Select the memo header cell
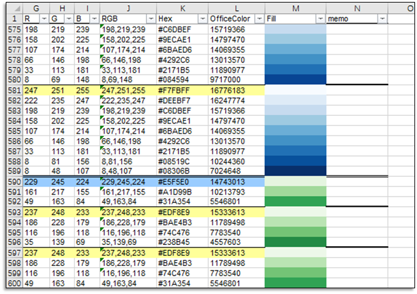 [x=357, y=19]
